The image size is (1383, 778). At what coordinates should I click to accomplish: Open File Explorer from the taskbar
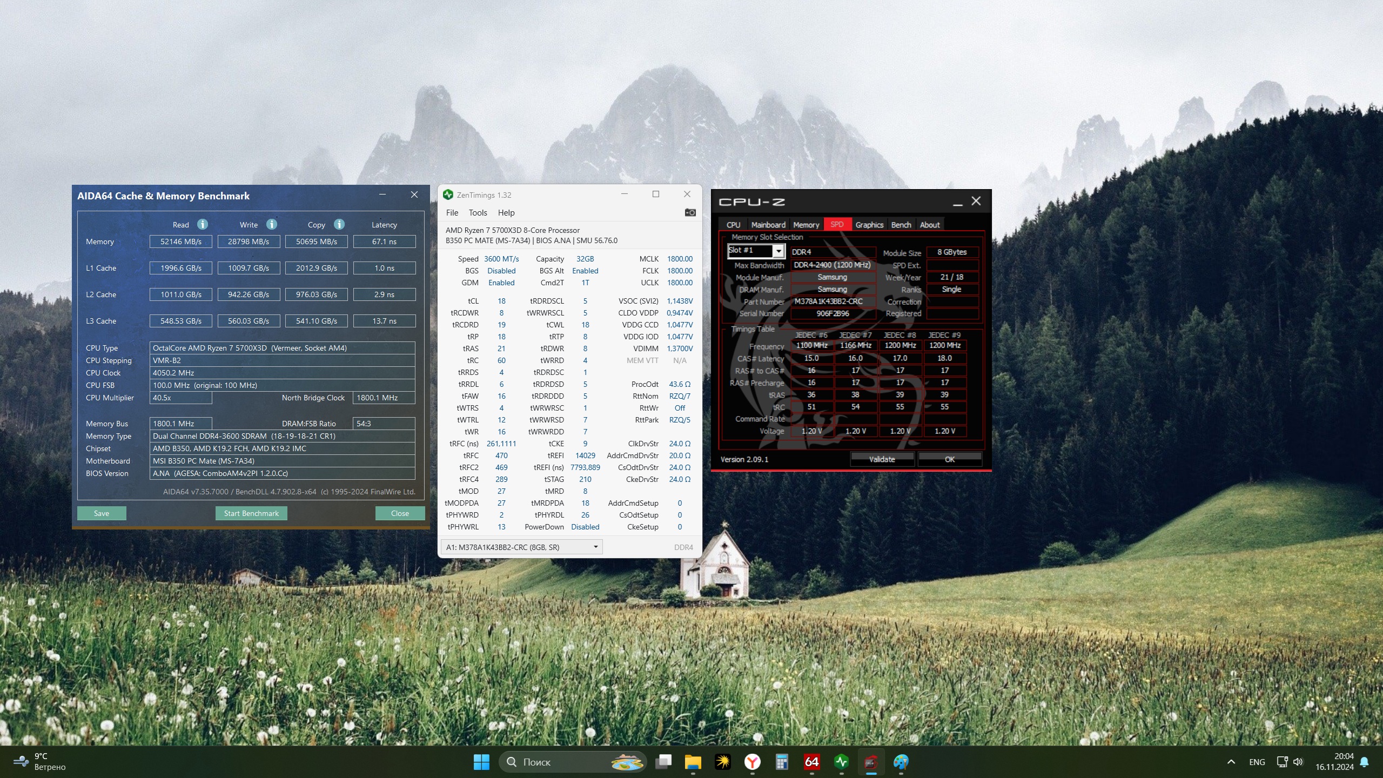click(693, 762)
